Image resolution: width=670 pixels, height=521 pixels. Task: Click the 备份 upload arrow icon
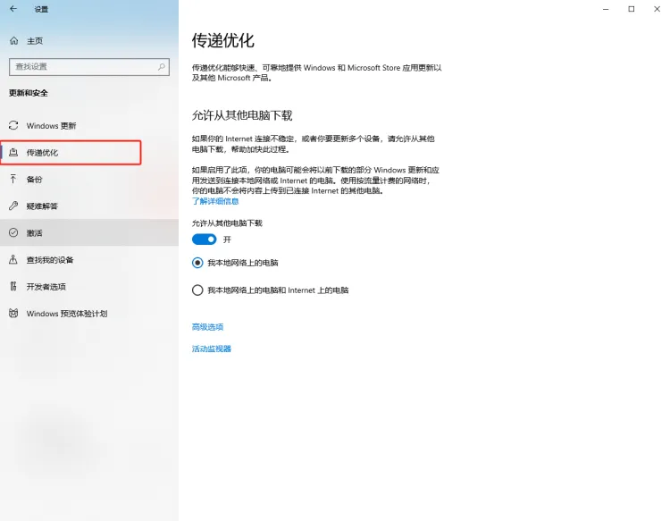pos(13,179)
